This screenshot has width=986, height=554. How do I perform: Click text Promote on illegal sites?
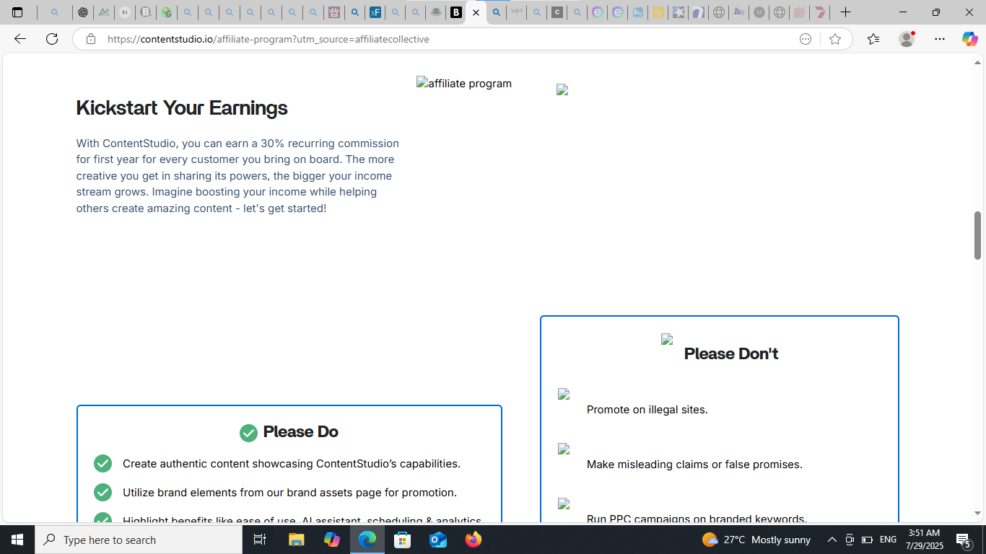click(647, 410)
